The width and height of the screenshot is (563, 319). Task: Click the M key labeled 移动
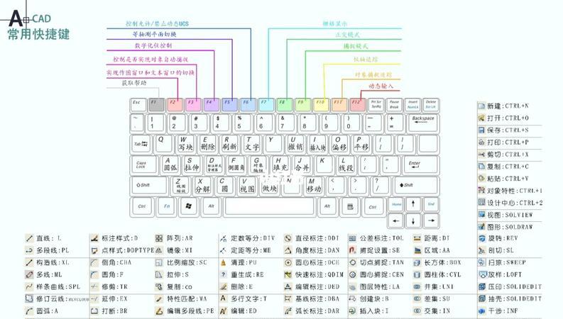click(314, 186)
